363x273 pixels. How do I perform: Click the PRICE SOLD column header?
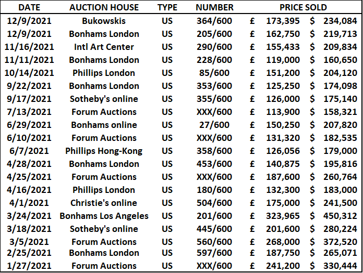[303, 7]
